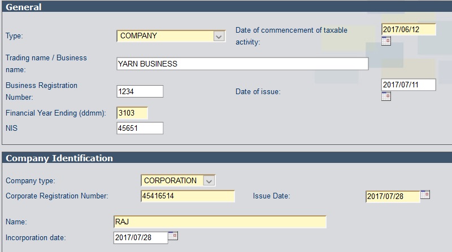Click the 'Financial Year Ending (ddmm)' label

pos(55,113)
